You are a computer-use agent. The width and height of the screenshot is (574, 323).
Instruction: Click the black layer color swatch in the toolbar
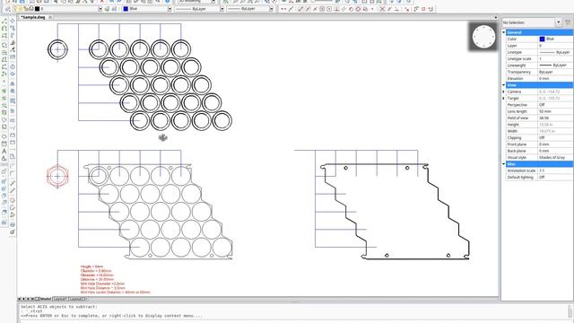point(37,8)
